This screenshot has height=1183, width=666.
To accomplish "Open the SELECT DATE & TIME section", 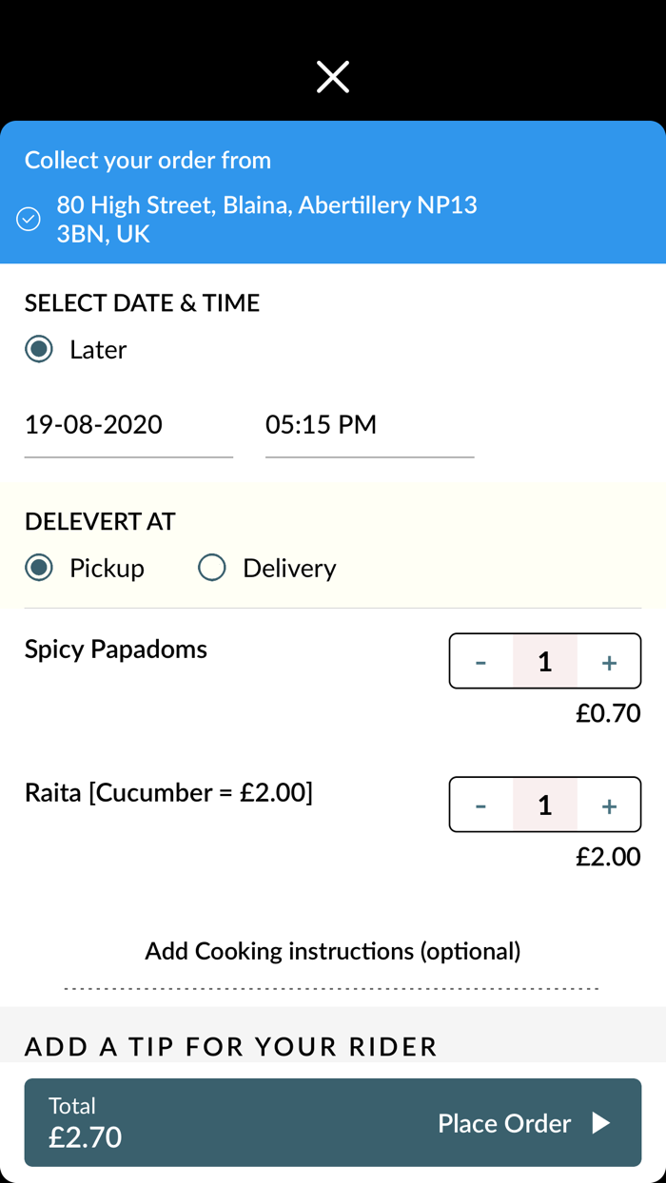I will 142,302.
